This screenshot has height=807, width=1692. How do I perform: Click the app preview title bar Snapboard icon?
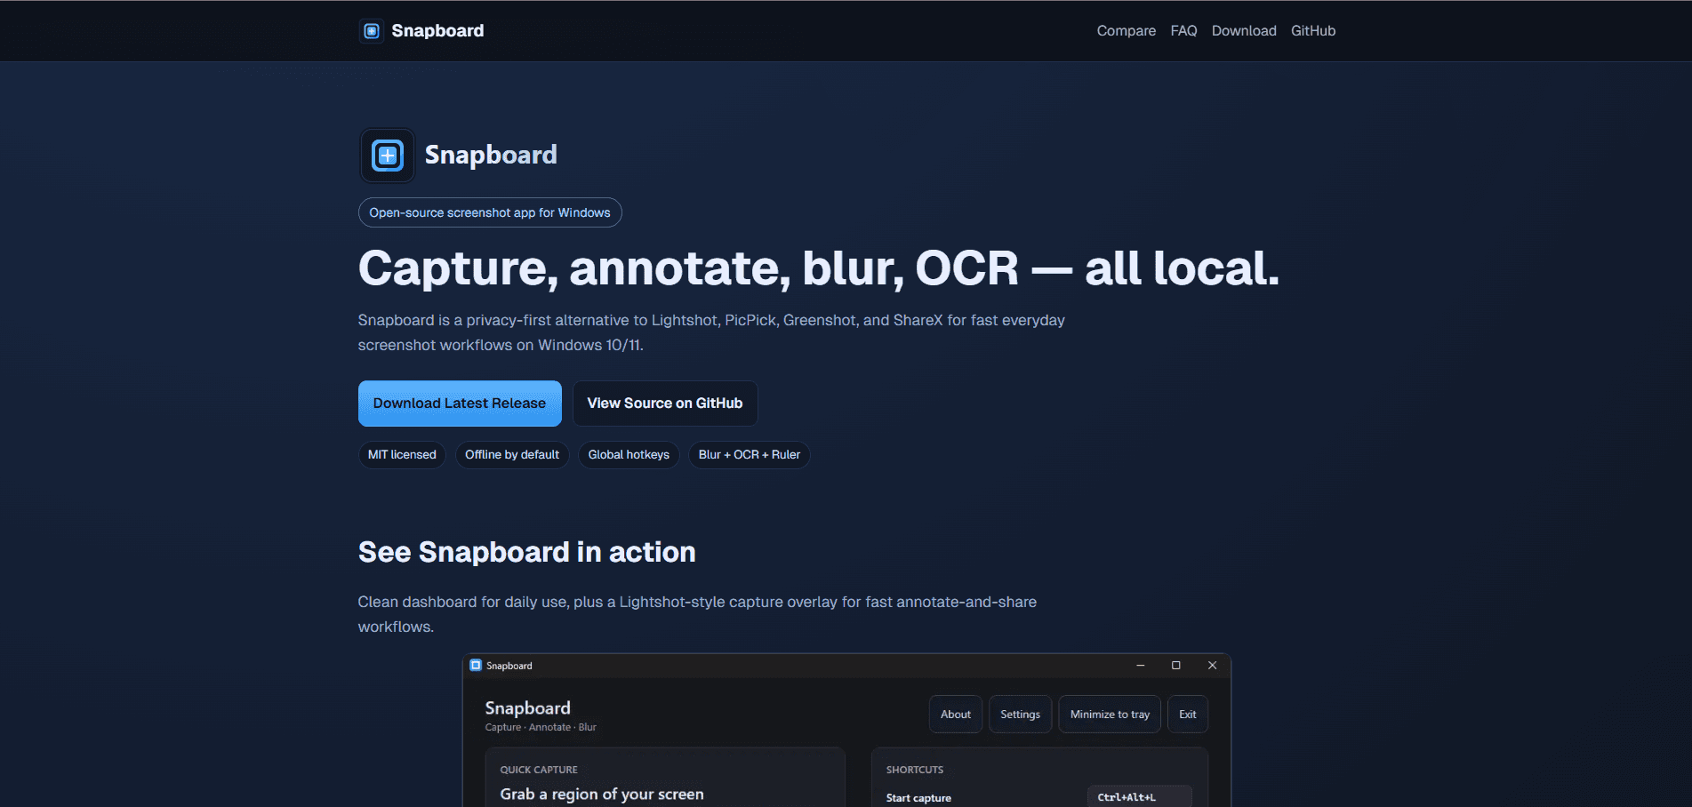pos(476,666)
